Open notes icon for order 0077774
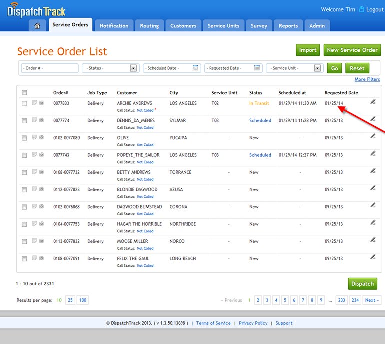 35,120
